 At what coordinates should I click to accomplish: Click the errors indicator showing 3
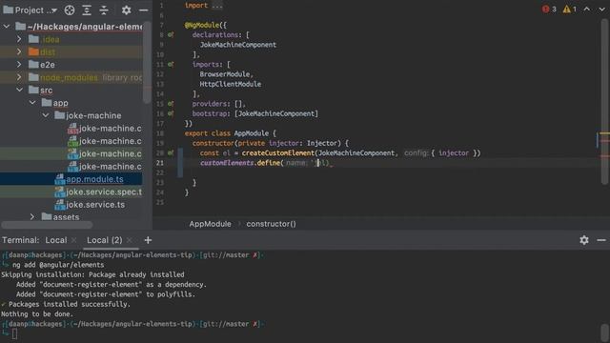[x=549, y=9]
